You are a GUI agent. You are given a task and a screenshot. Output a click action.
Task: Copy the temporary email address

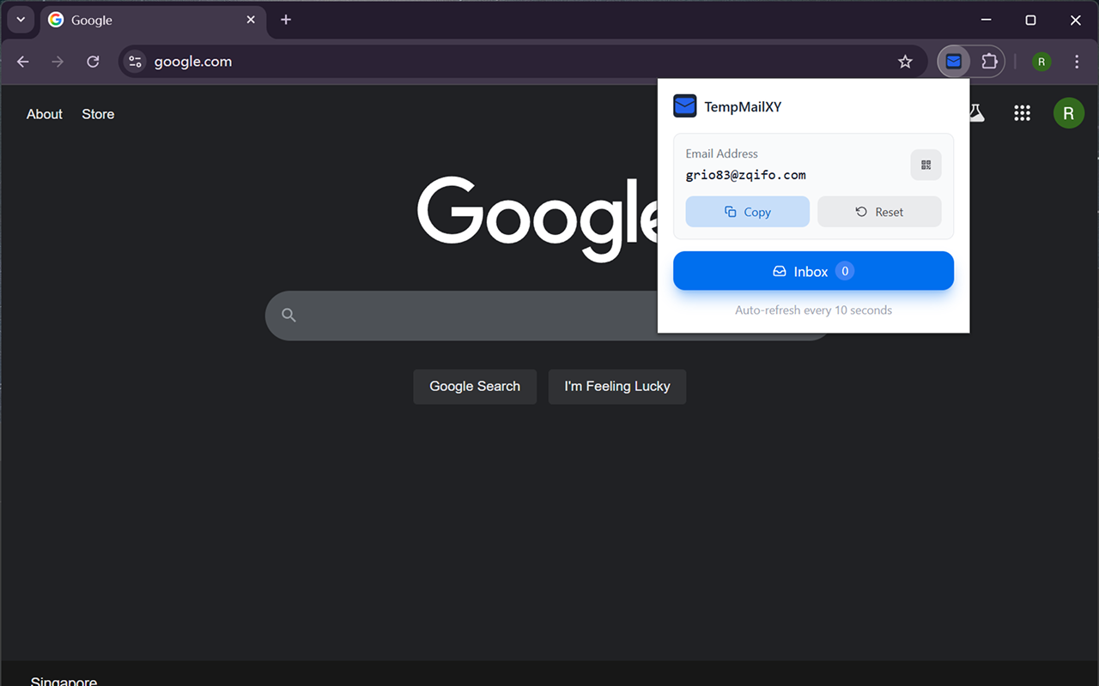pyautogui.click(x=747, y=212)
